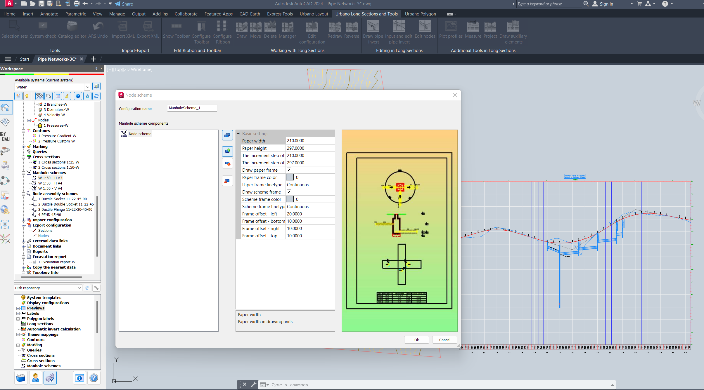
Task: Click the binoculars ABC find icon
Action: [39, 96]
